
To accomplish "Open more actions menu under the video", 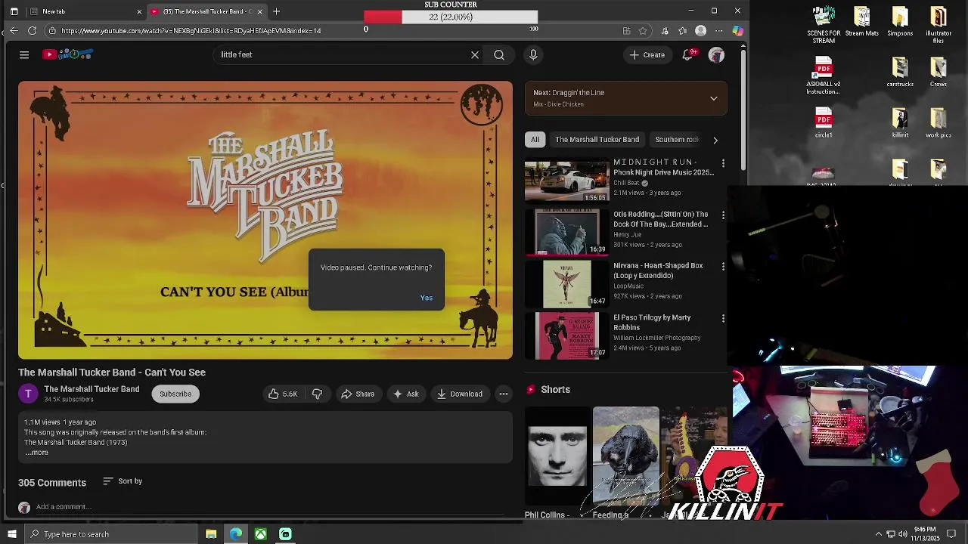I will [x=503, y=394].
